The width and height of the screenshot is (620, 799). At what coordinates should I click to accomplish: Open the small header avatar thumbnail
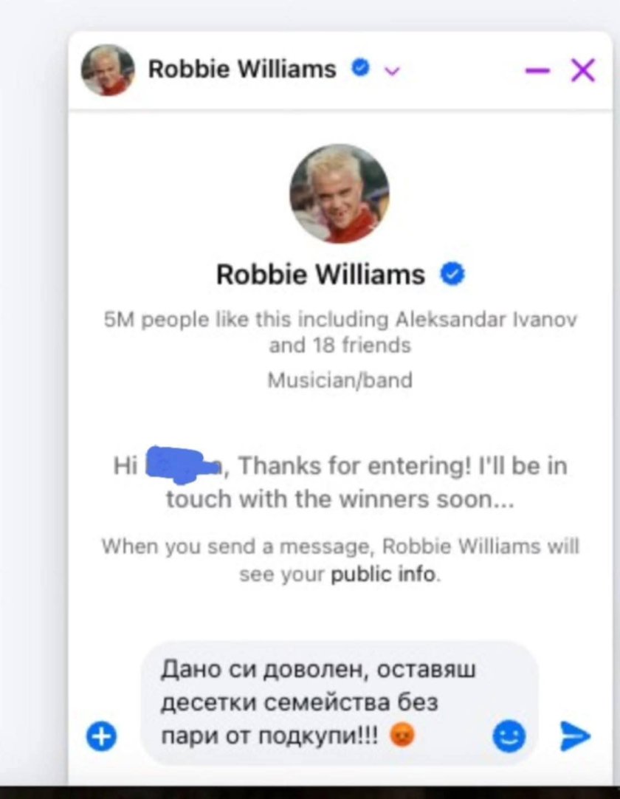click(x=108, y=70)
